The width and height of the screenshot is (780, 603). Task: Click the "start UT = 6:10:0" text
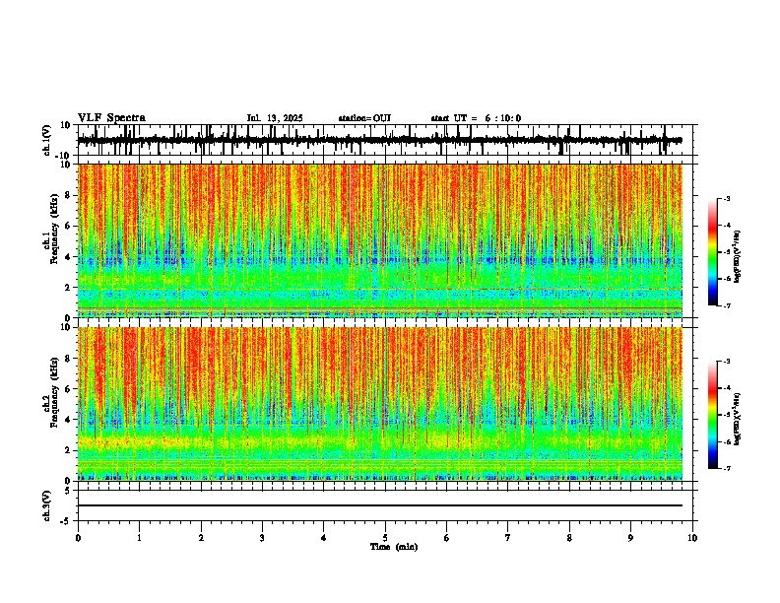pyautogui.click(x=476, y=118)
